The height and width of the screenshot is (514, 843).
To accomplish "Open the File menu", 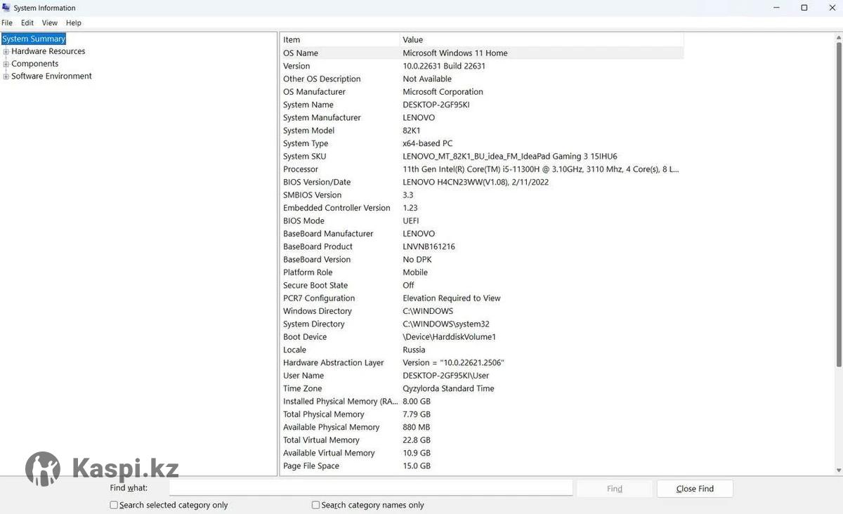I will tap(7, 23).
